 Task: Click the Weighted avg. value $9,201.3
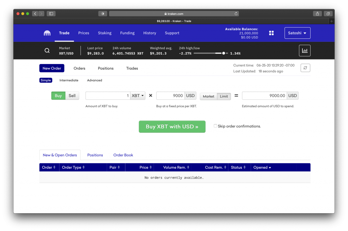click(x=158, y=53)
